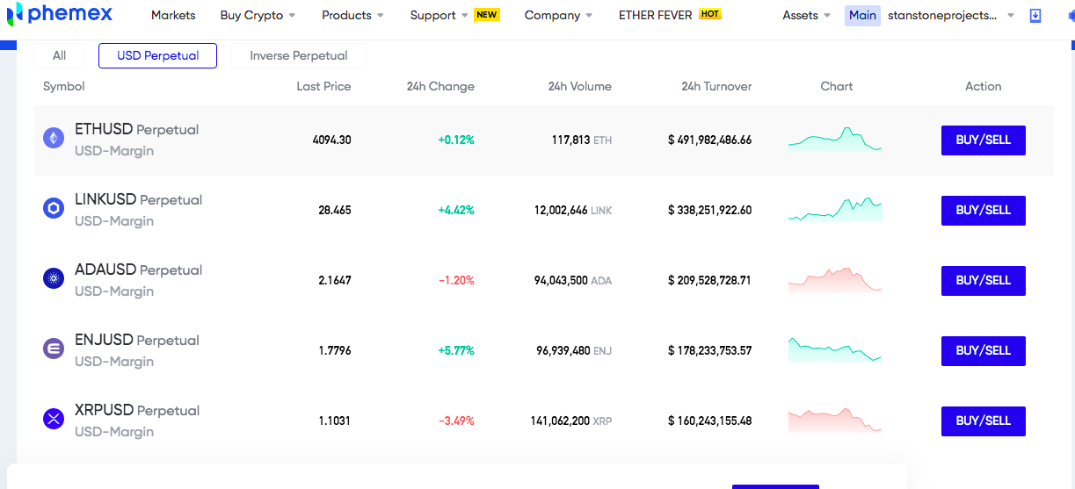This screenshot has height=489, width=1075.
Task: Expand the Products menu
Action: click(x=352, y=15)
